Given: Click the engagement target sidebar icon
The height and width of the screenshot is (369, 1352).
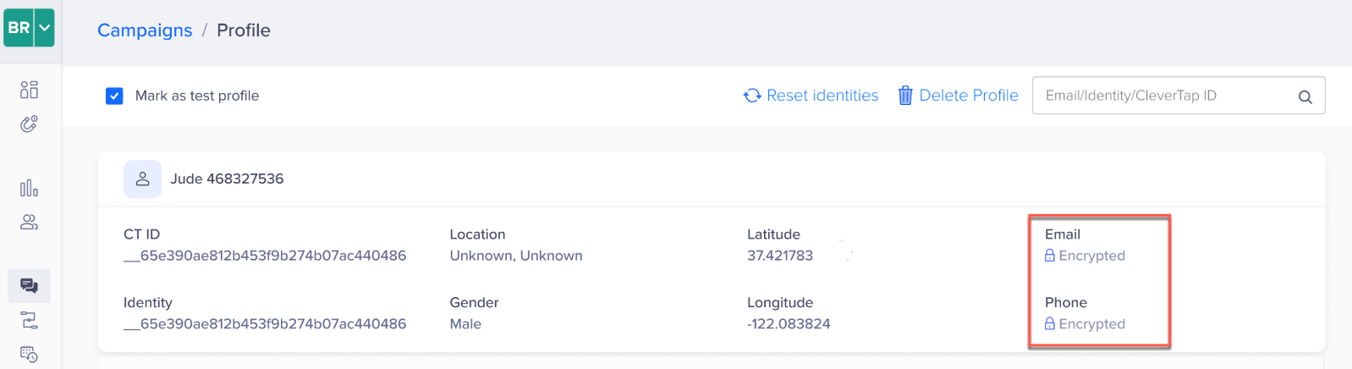Looking at the screenshot, I should [29, 124].
